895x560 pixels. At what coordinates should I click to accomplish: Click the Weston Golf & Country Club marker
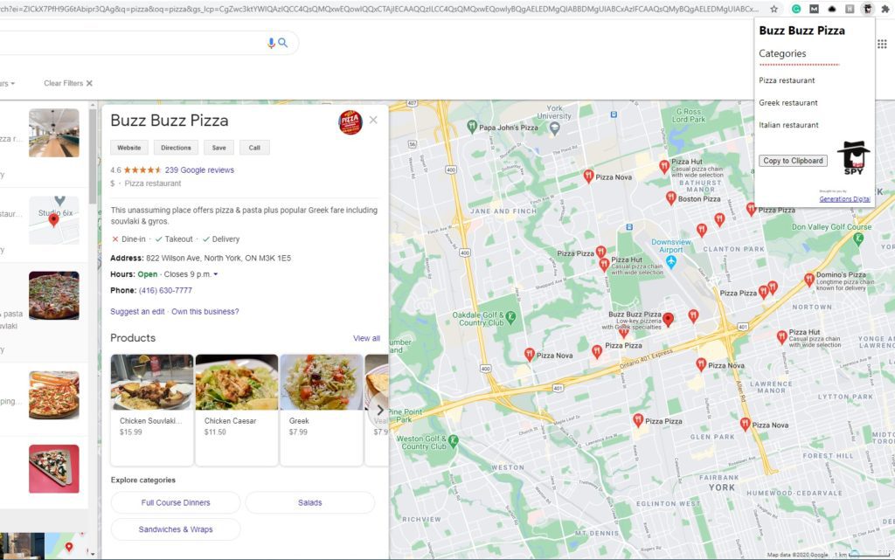pos(454,440)
